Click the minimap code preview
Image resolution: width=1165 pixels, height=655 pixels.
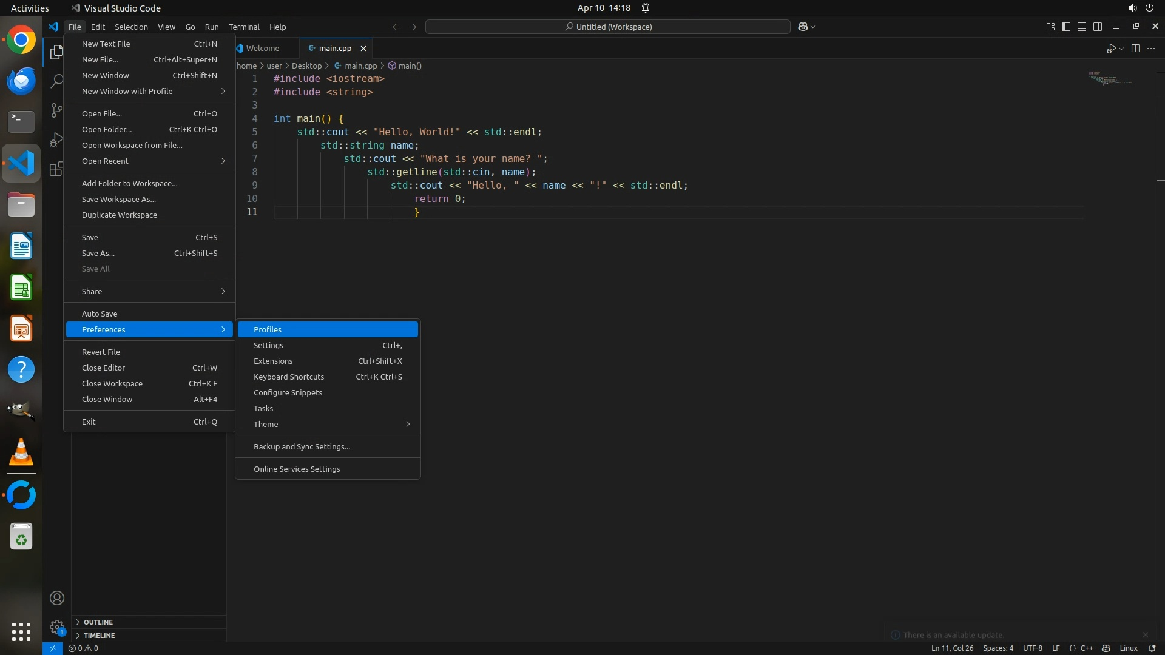coord(1109,78)
